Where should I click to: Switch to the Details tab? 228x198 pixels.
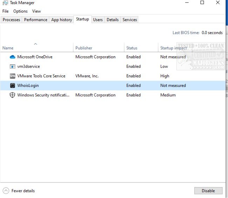click(113, 20)
